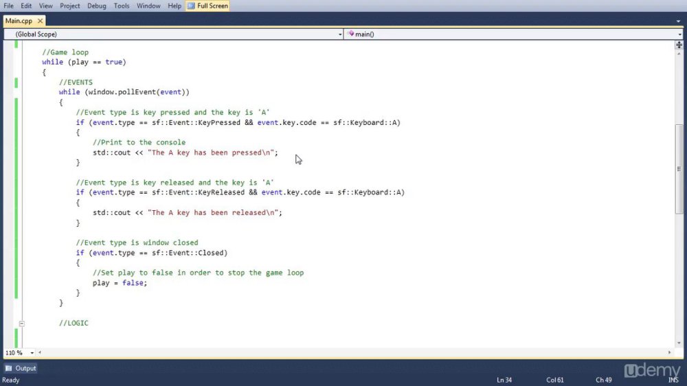
Task: Click the Full Screen icon
Action: [191, 5]
